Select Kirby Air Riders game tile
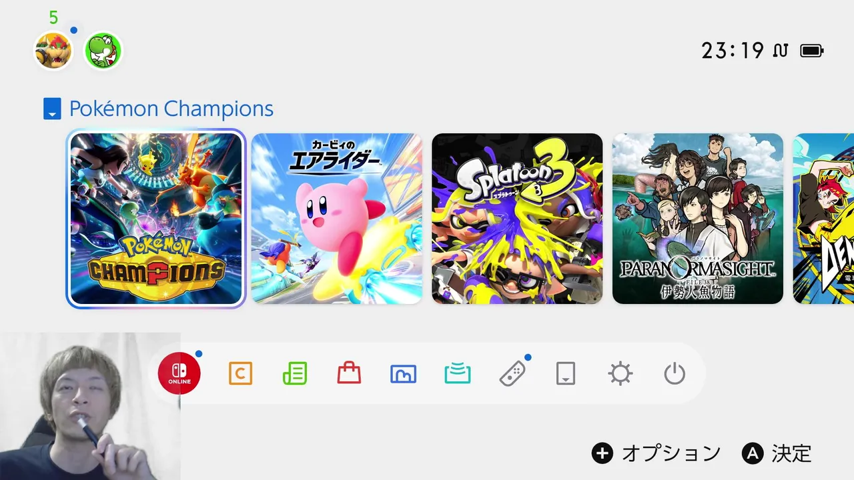Viewport: 854px width, 480px height. [x=337, y=219]
